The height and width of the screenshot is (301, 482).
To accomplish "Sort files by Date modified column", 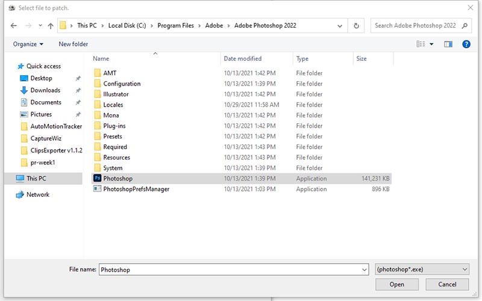I will point(243,58).
